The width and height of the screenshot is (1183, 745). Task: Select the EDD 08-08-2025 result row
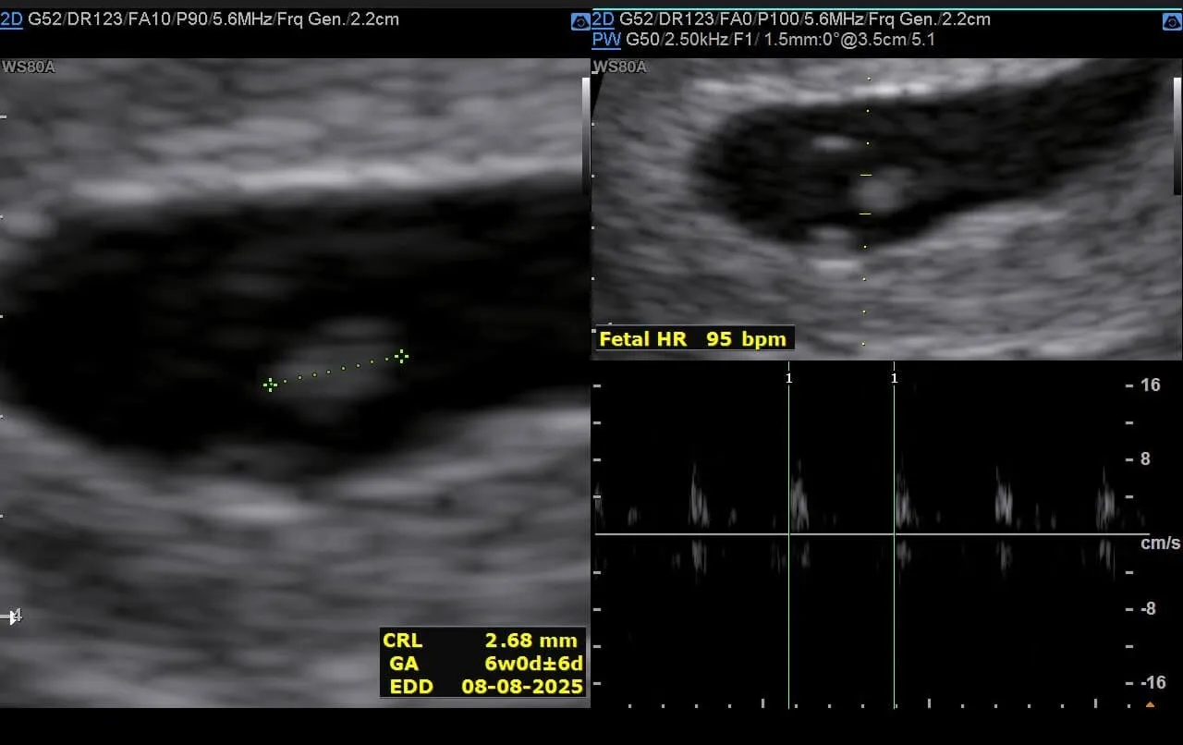tap(482, 686)
